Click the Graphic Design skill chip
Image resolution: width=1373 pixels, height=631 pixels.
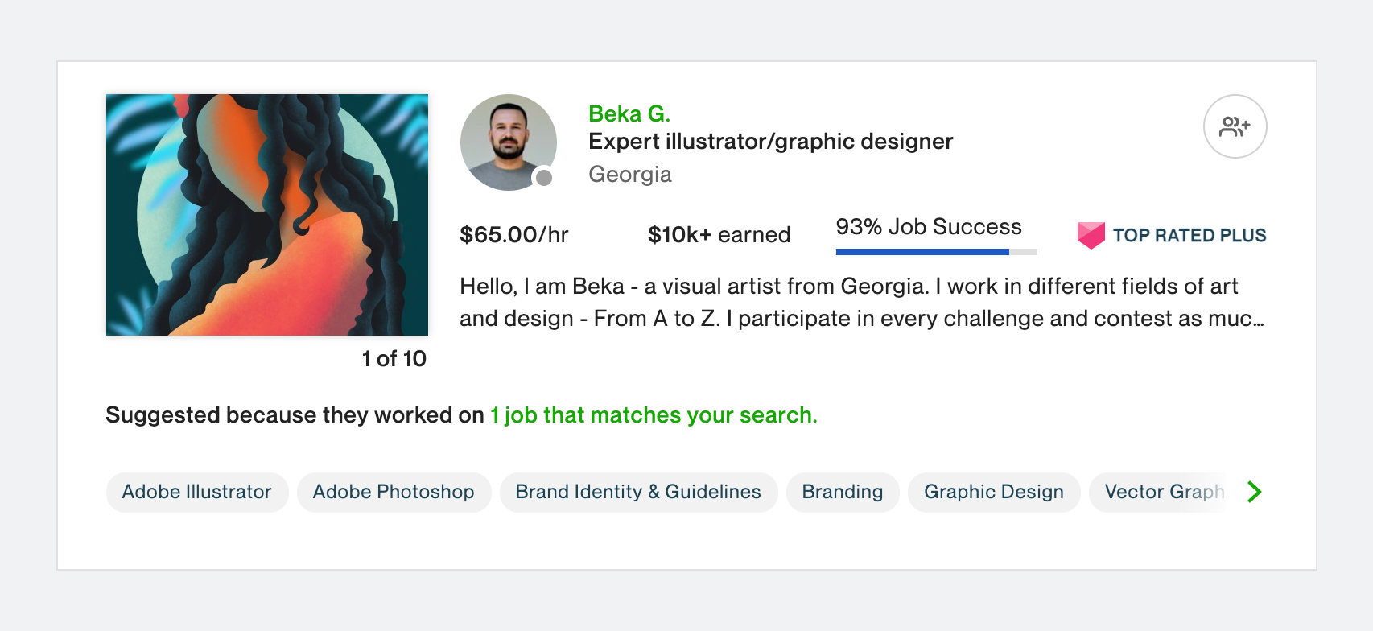coord(994,492)
